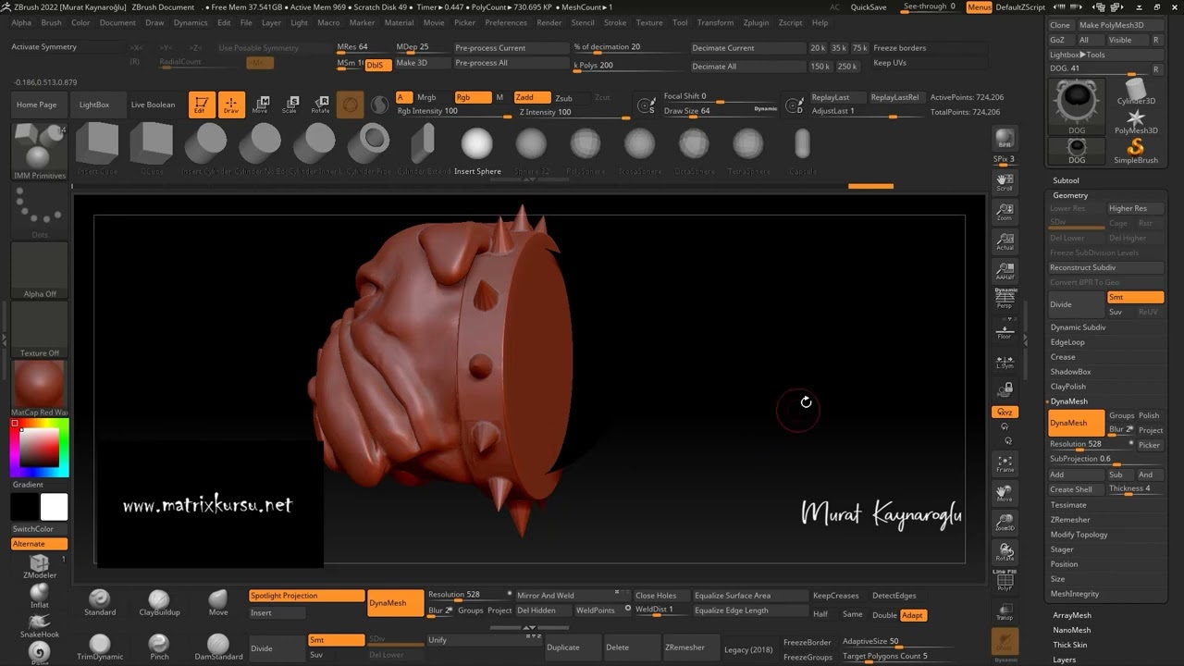Open the Brush menu
Viewport: 1184px width, 666px height.
52,22
